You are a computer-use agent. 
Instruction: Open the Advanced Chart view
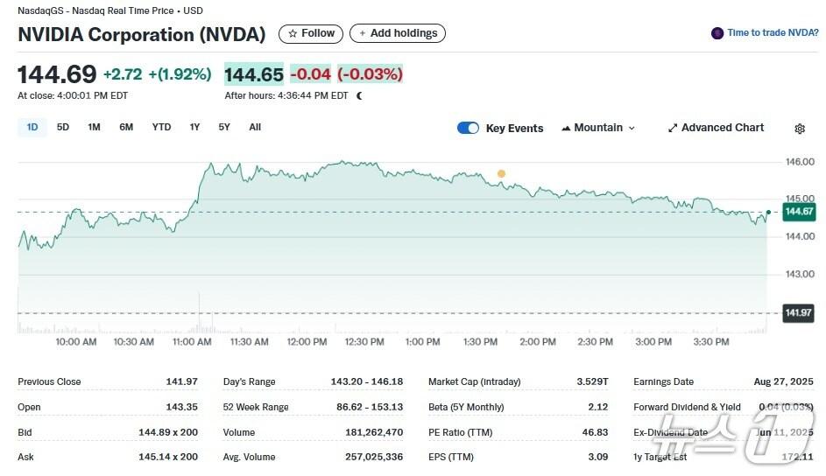click(715, 128)
